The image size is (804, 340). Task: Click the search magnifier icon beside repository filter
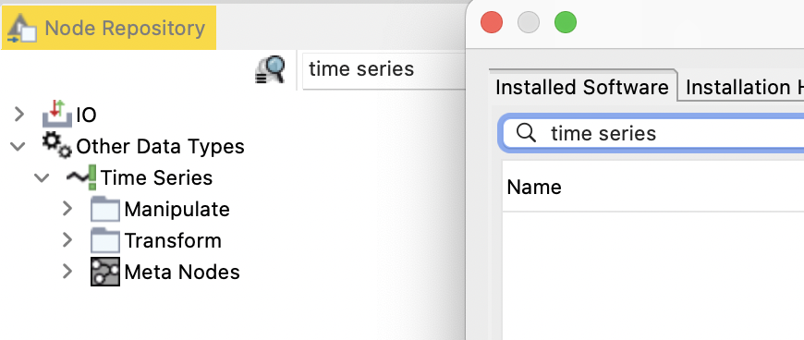(x=270, y=69)
